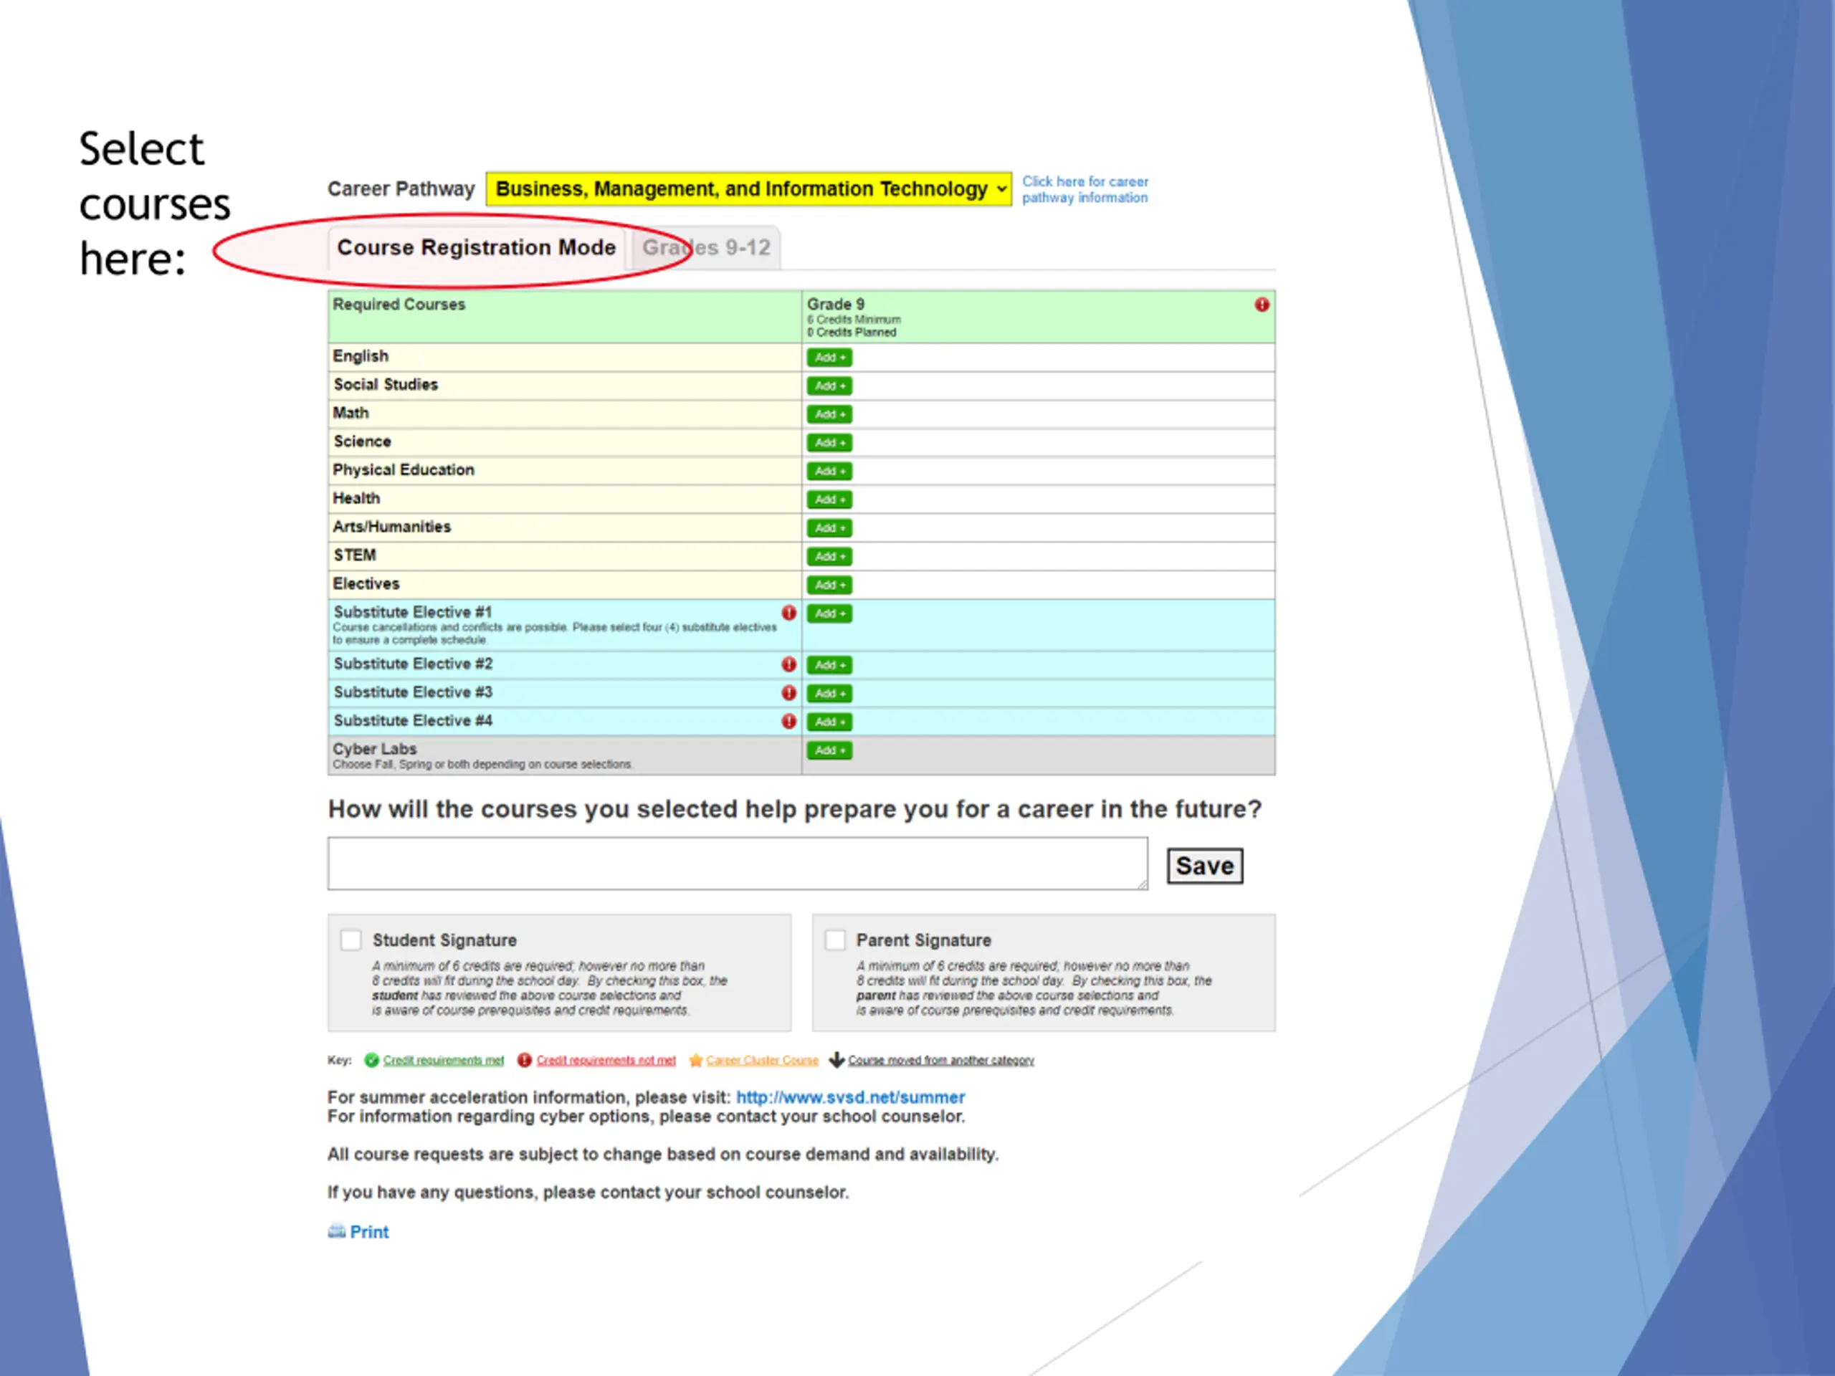Open the career pathway information link
The height and width of the screenshot is (1376, 1835).
tap(1085, 189)
